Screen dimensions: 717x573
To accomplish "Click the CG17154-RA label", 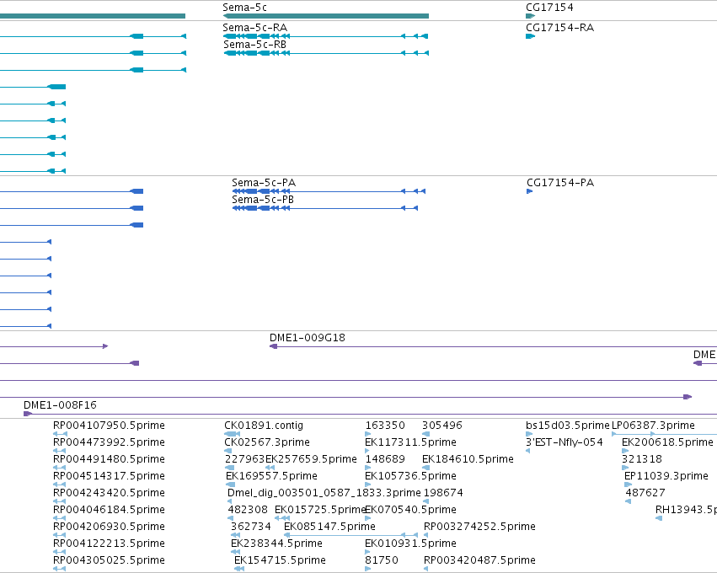I will [559, 28].
